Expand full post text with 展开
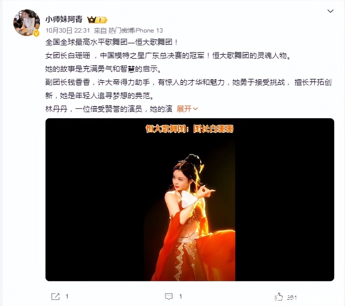345x306 pixels. (x=184, y=109)
